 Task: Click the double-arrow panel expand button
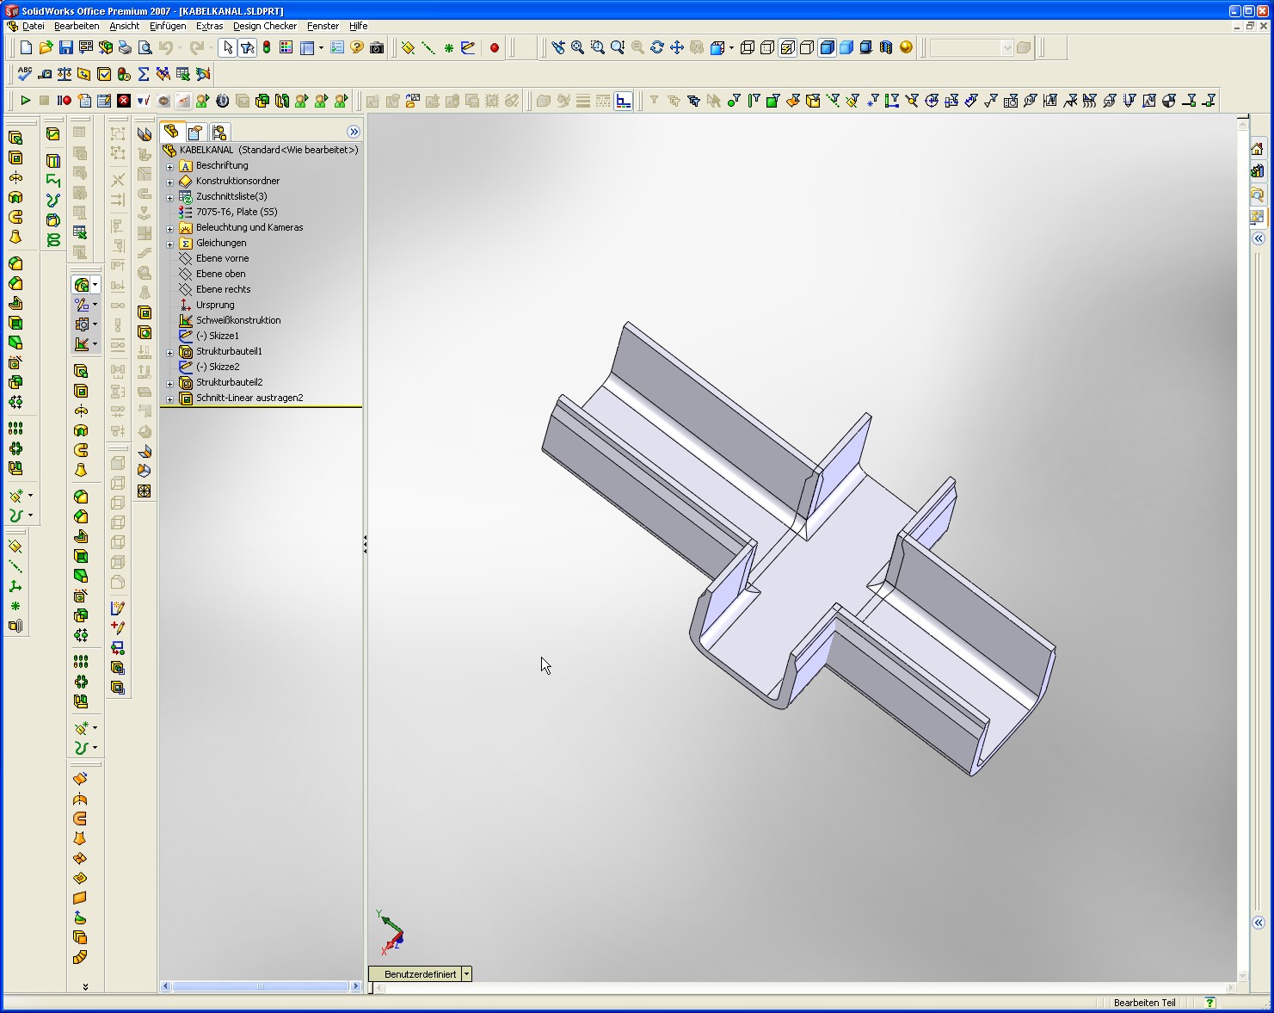(354, 132)
